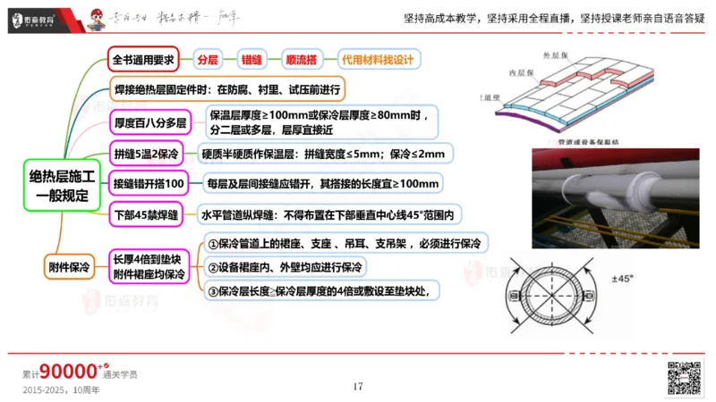Select the 厚度百八分多层 node
Screen dimensions: 716x402
[150, 122]
